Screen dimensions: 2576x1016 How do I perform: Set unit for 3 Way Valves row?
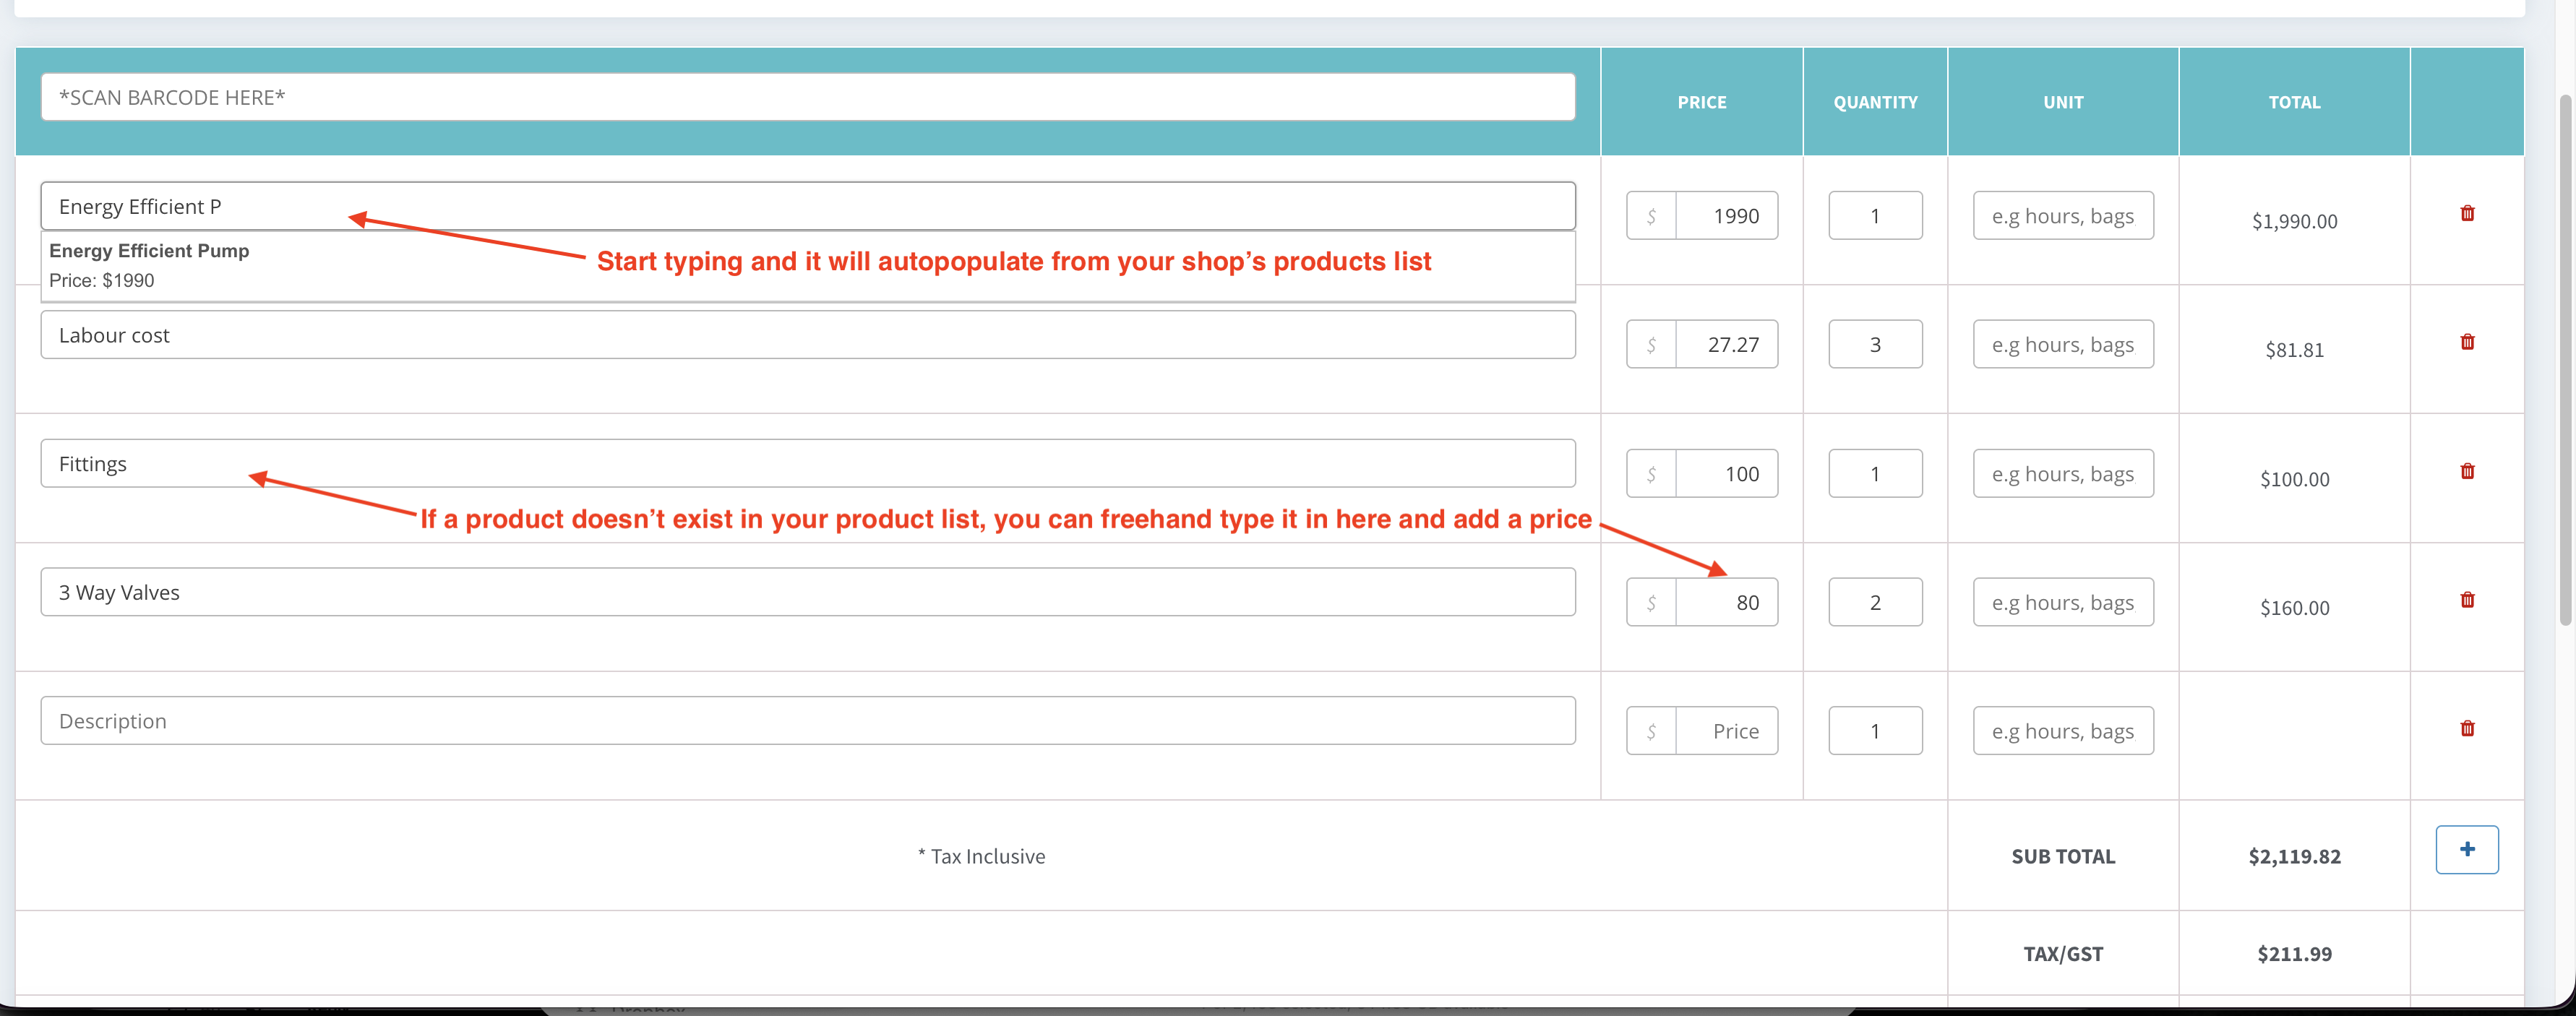pyautogui.click(x=2063, y=602)
